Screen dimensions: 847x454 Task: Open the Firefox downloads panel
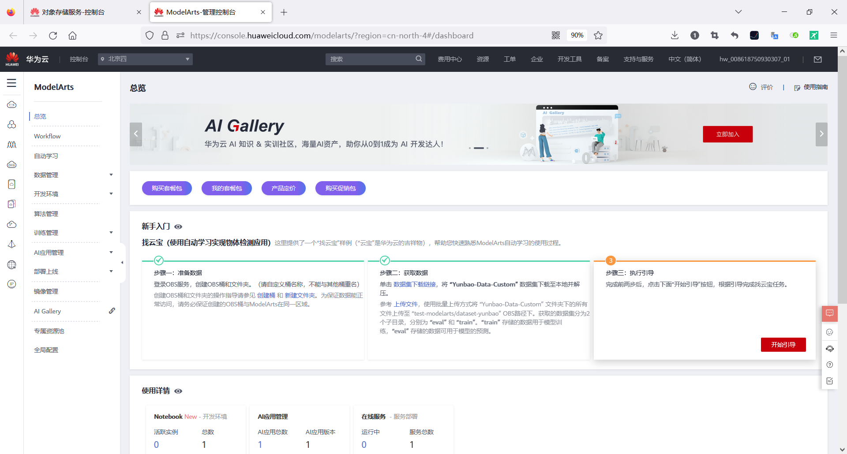pyautogui.click(x=675, y=35)
